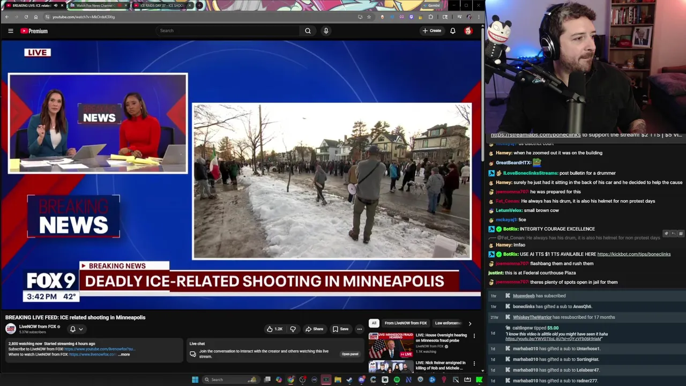Open Spotify from the taskbar
The width and height of the screenshot is (686, 386).
point(397,380)
